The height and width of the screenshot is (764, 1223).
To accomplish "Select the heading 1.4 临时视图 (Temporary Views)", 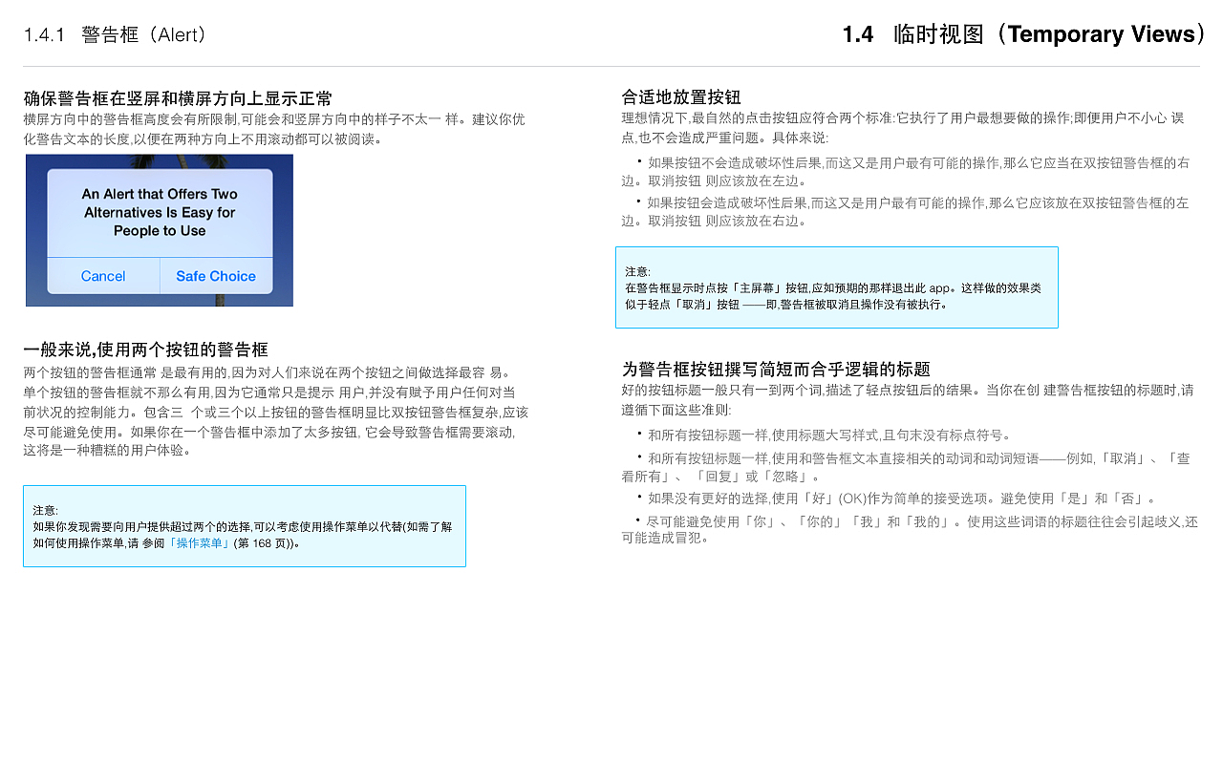I will pyautogui.click(x=1024, y=34).
